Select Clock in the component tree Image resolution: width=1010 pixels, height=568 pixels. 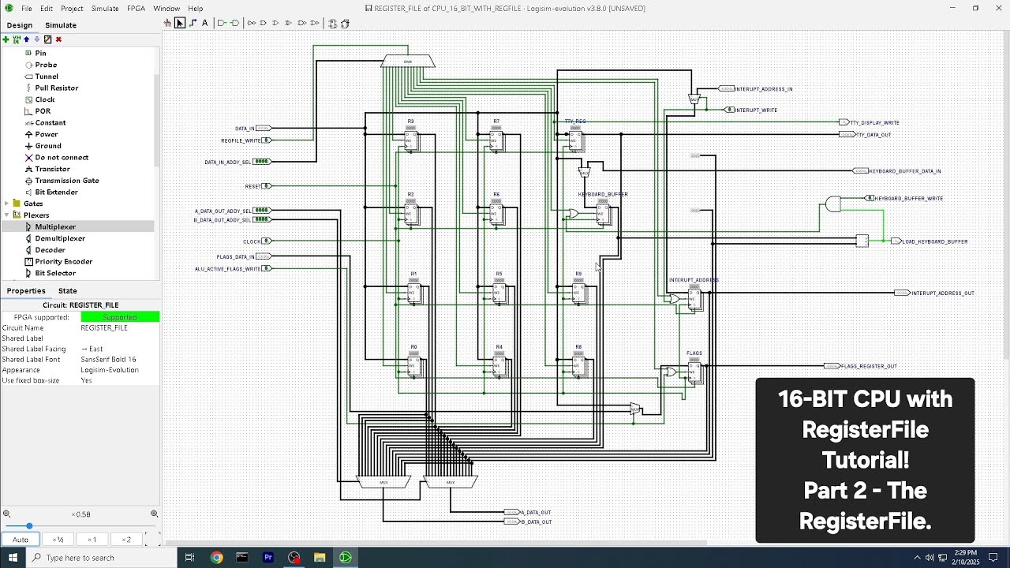[45, 99]
